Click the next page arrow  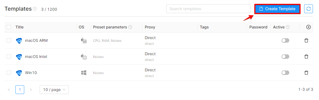point(31,90)
